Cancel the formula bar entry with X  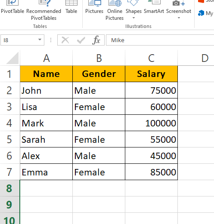point(65,40)
